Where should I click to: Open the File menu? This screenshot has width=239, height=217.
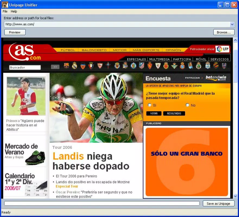[5, 11]
